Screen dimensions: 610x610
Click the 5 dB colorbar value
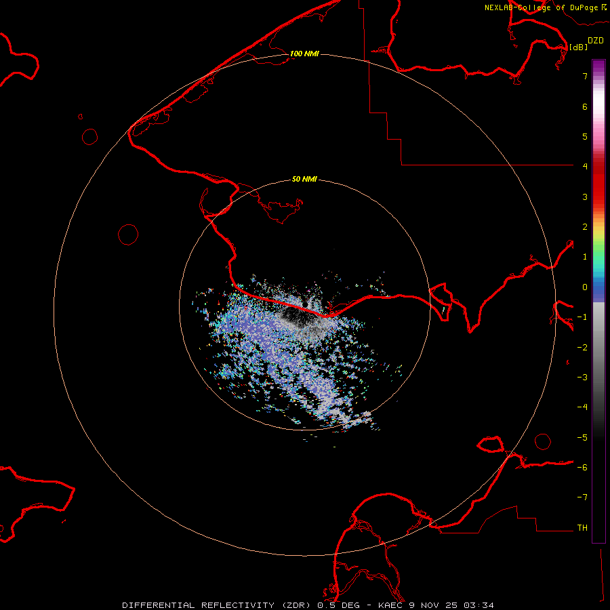click(585, 136)
